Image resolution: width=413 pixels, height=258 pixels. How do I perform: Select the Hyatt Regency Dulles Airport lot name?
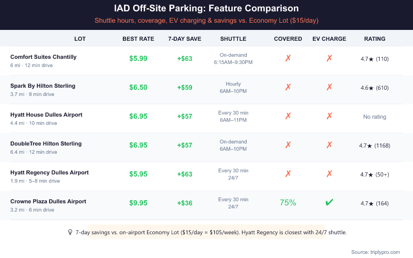50,172
